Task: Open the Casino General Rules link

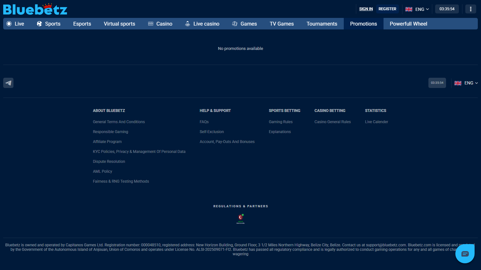Action: coord(333,122)
